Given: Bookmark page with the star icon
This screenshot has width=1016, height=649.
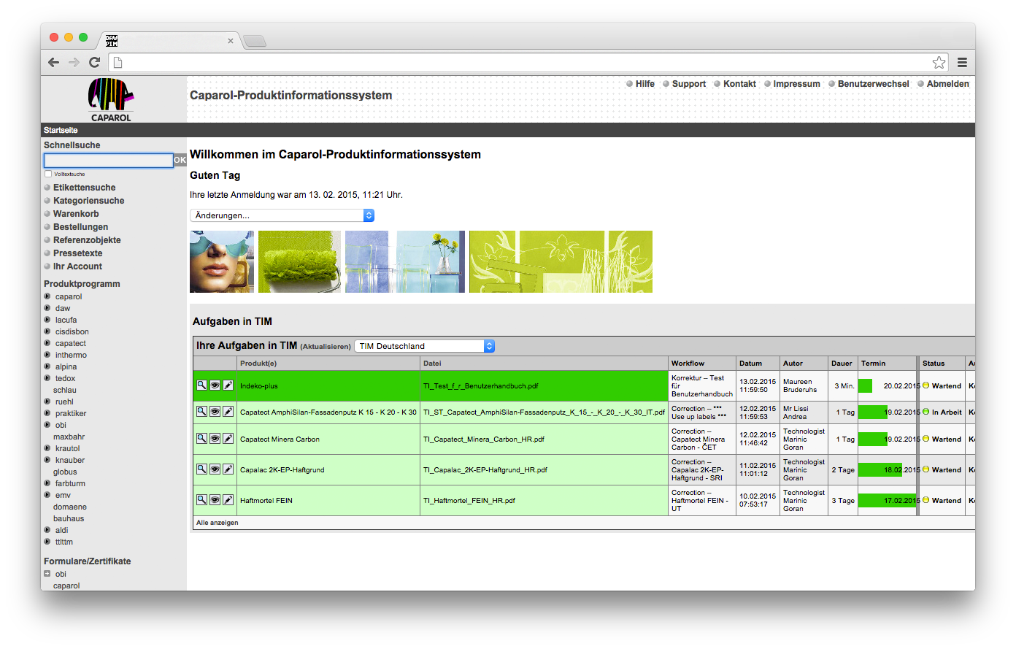Looking at the screenshot, I should (939, 63).
